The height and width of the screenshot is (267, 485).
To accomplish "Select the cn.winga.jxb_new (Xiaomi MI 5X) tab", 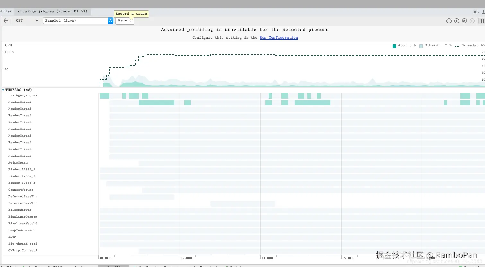I will tap(53, 11).
